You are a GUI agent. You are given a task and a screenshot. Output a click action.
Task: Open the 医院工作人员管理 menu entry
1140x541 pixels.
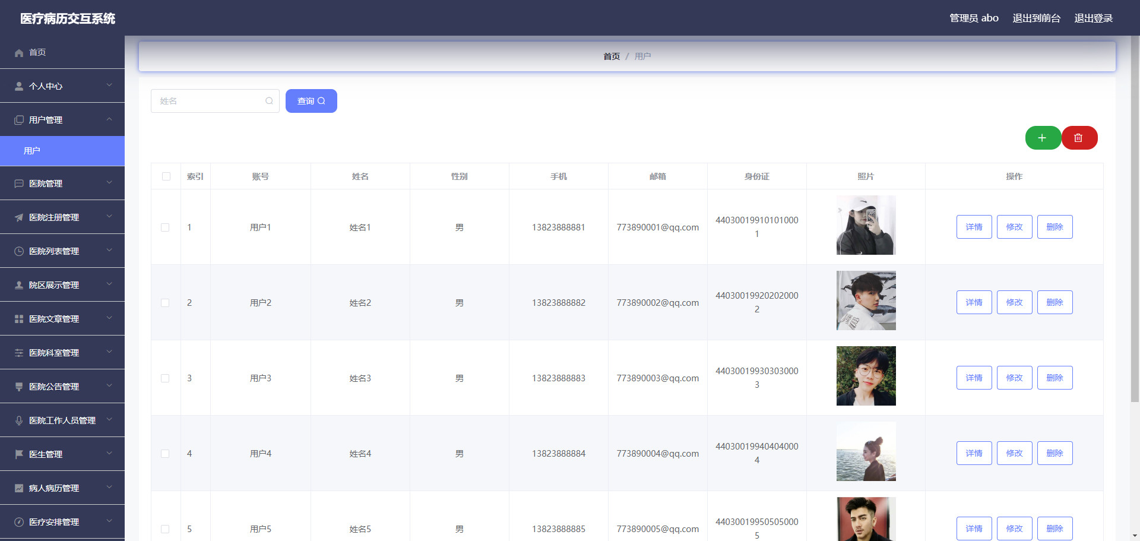click(x=62, y=420)
